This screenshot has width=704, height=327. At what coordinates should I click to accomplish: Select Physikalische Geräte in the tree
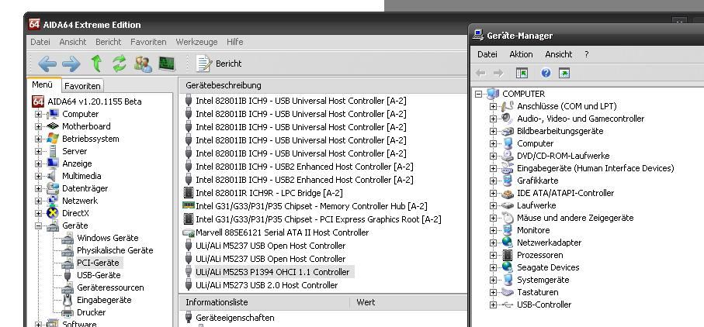(115, 250)
